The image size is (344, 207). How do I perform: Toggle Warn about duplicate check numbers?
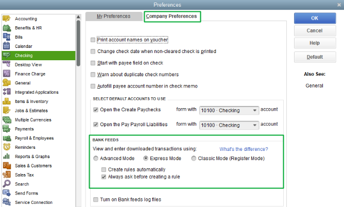[x=93, y=75]
